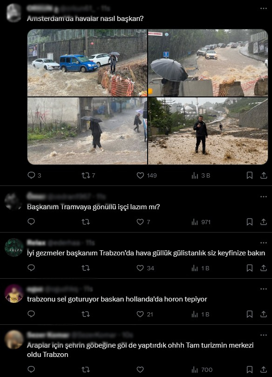Viewport: 272px width, 377px height.
Task: View analytics showing 3 B views
Action: (201, 176)
